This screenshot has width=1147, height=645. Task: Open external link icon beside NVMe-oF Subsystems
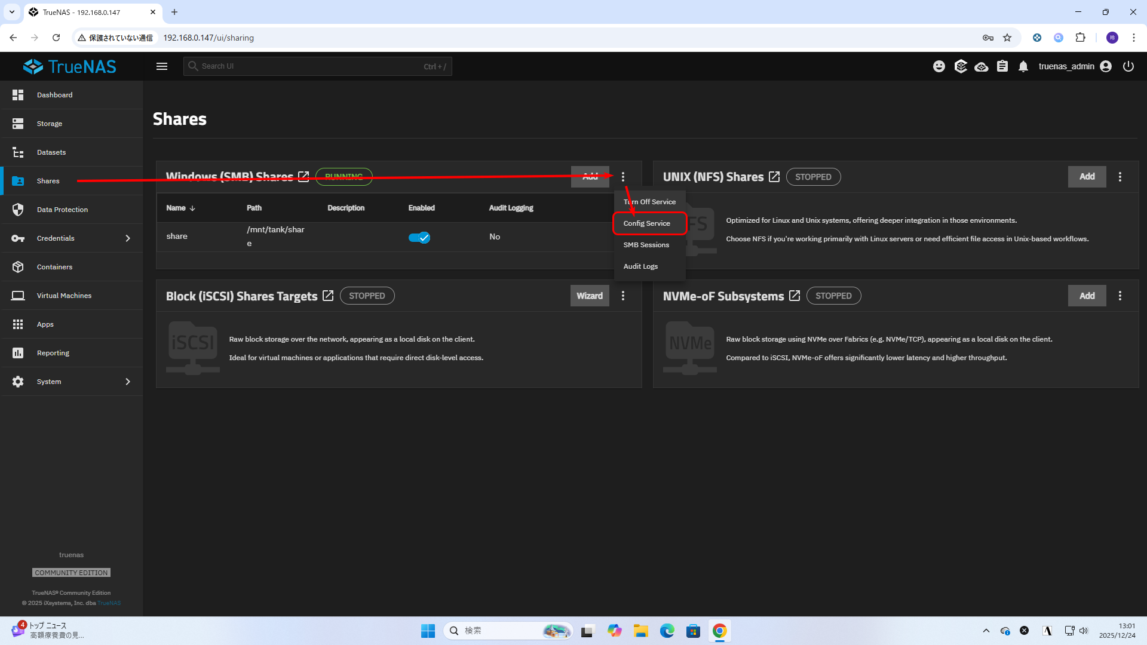pos(795,296)
